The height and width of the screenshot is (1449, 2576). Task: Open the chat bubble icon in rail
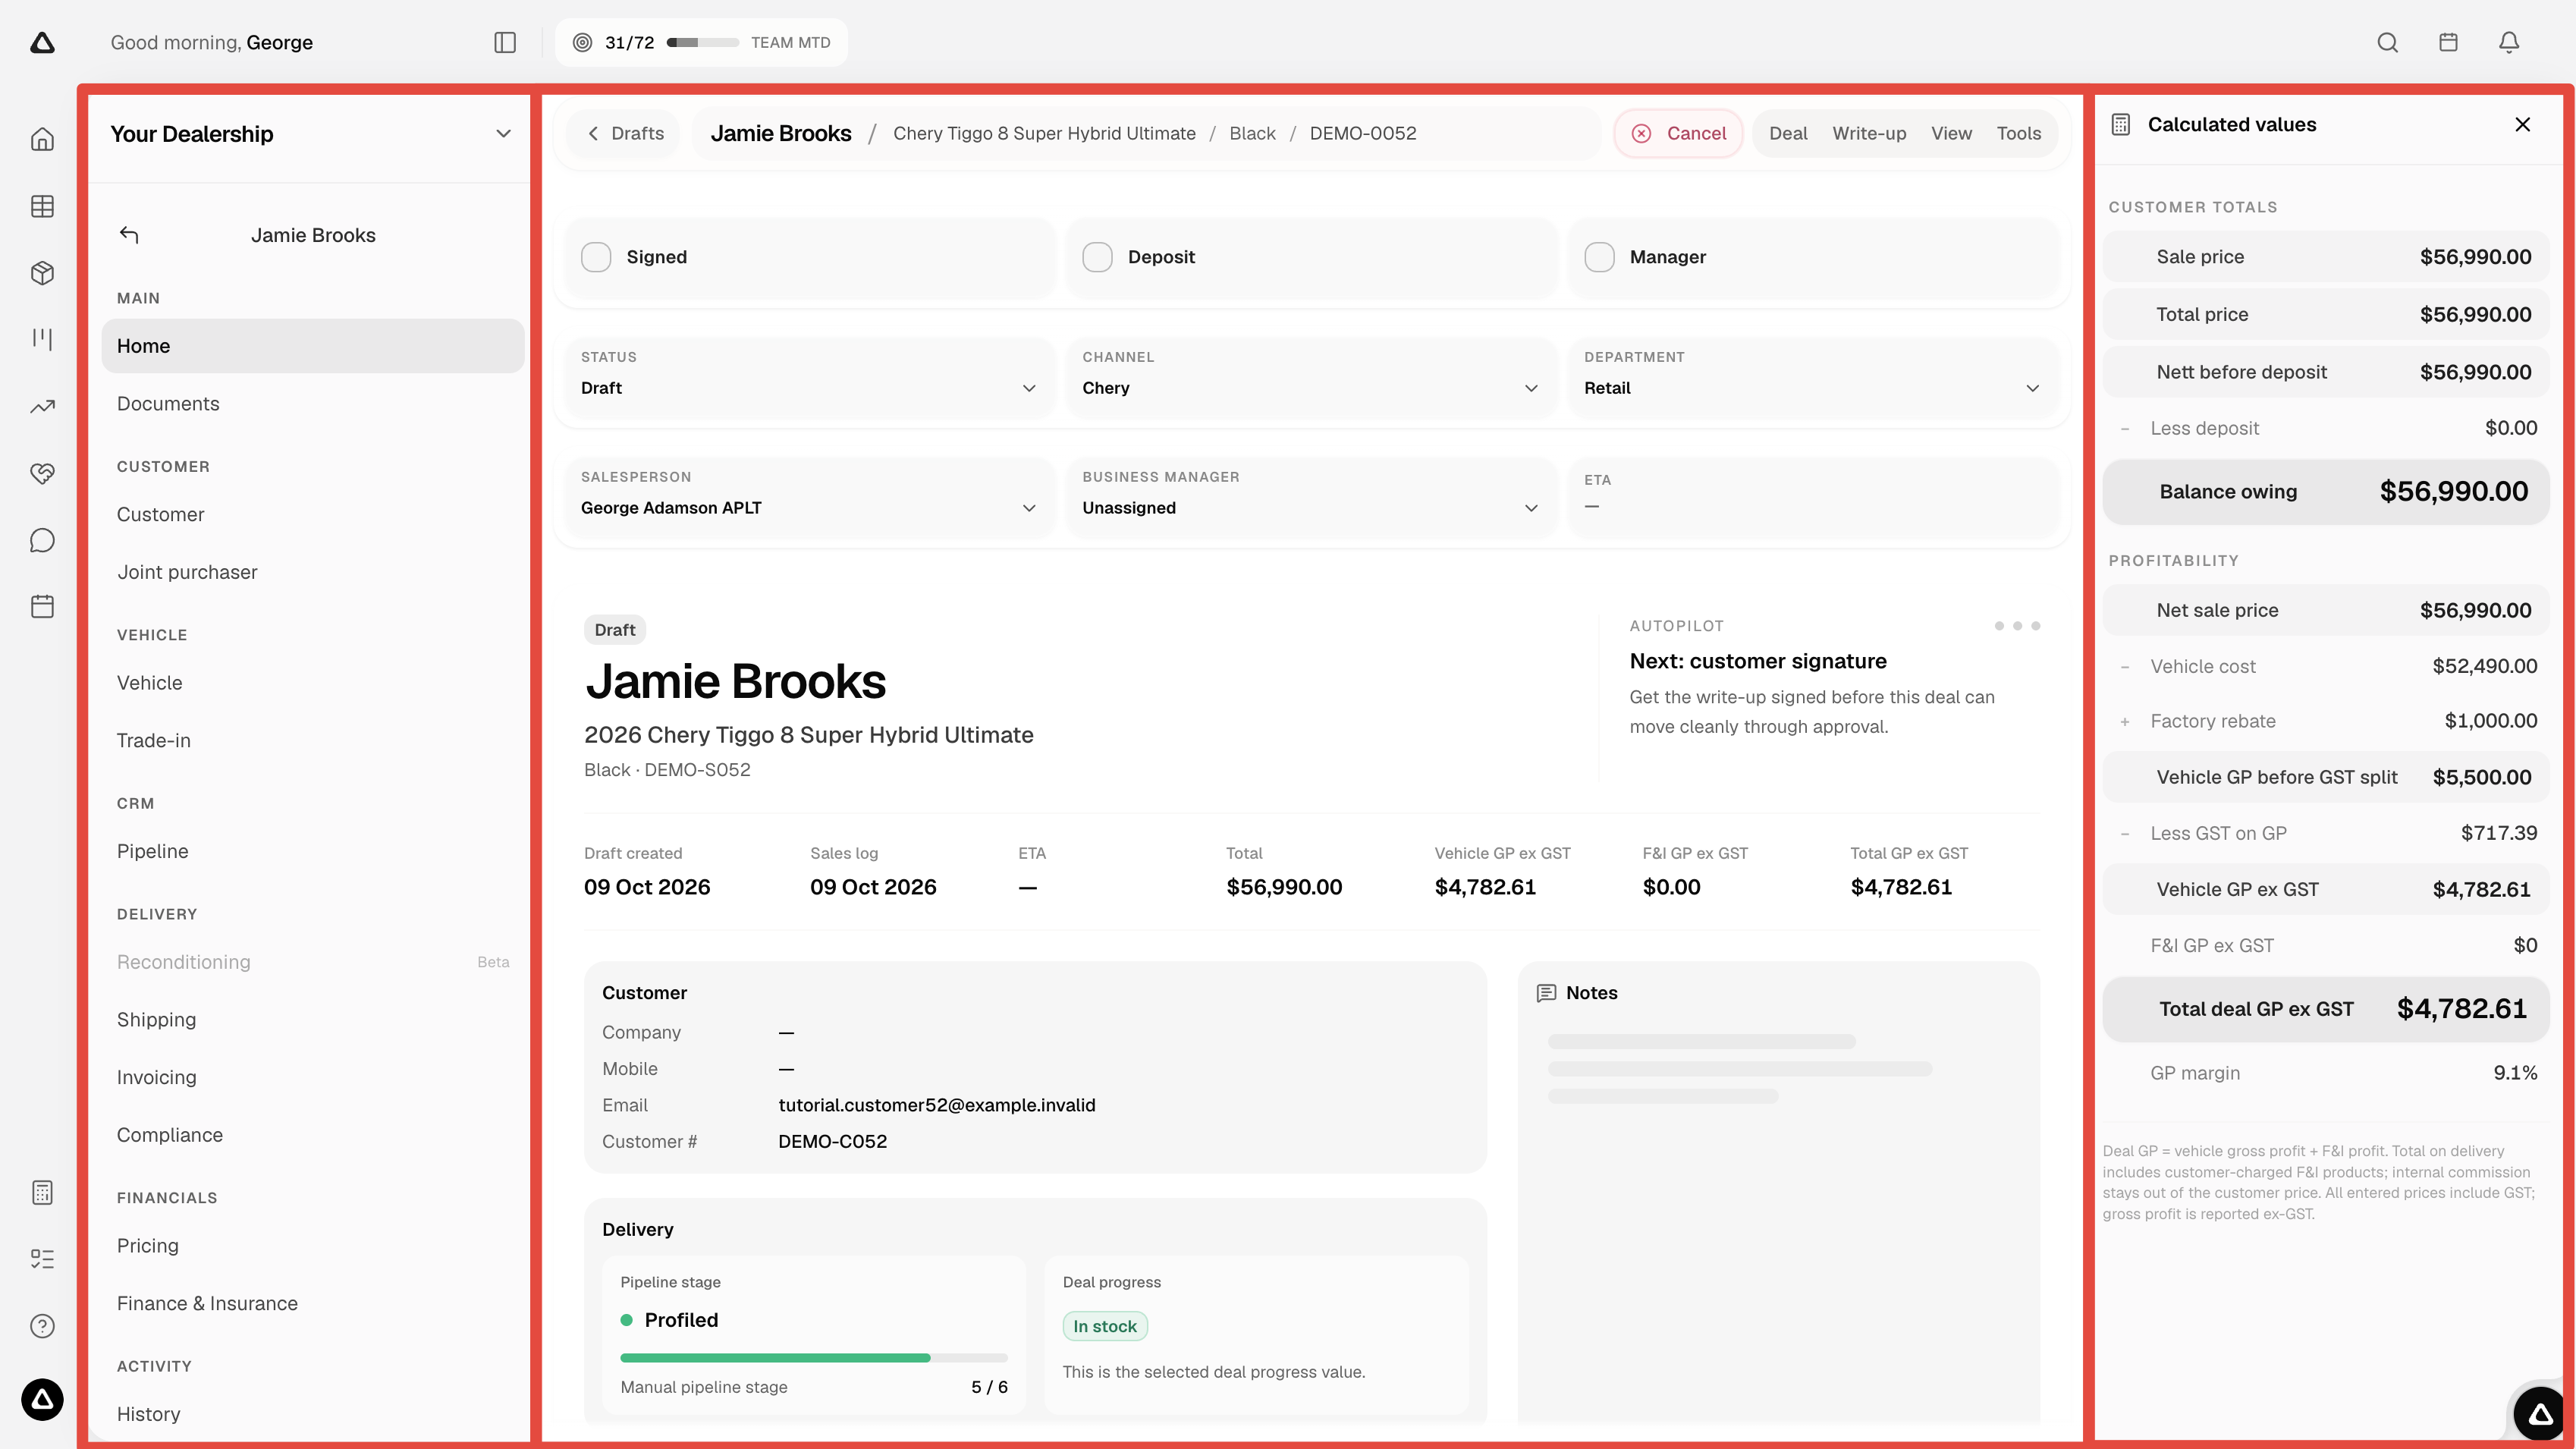click(x=42, y=540)
